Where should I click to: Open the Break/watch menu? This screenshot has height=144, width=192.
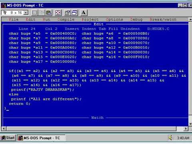(x=163, y=20)
